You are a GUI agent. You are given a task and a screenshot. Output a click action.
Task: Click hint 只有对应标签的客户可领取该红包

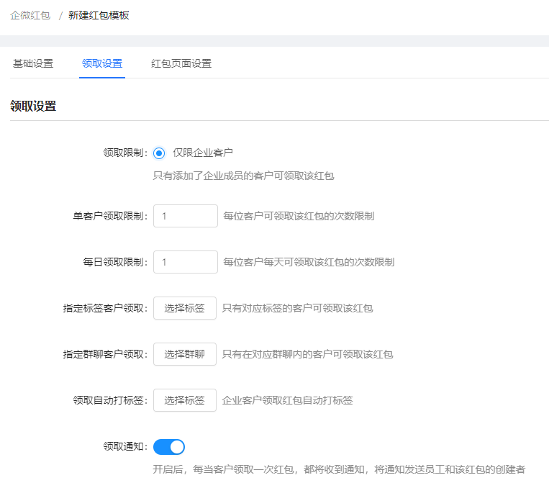[297, 308]
